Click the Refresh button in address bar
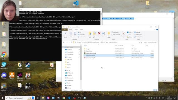The width and height of the screenshot is (178, 100). point(141,42)
